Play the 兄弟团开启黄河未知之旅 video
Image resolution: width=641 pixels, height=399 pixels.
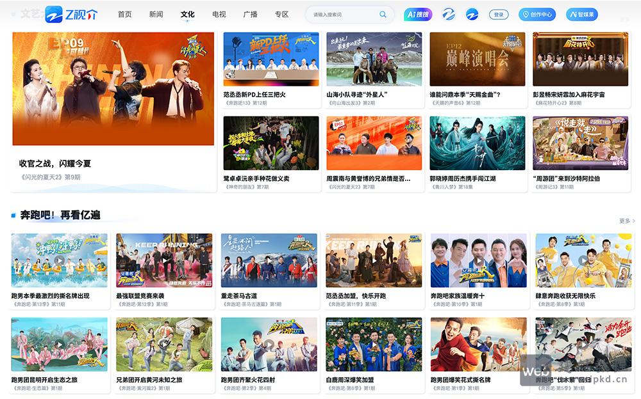click(x=164, y=345)
